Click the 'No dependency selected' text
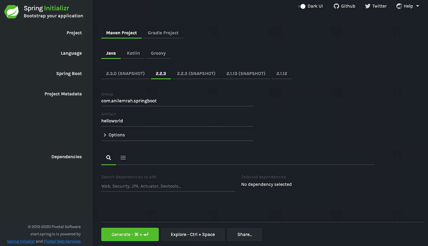Screen dimensions: 428x246 click(x=266, y=184)
